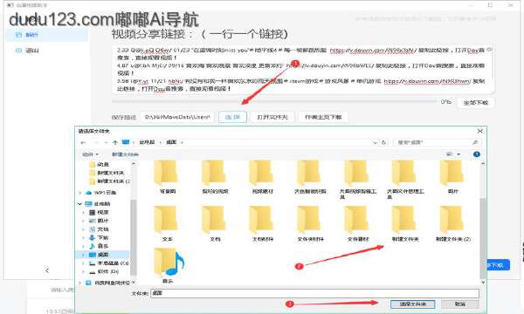Select WPS云盘 in the navigation tree
524x314 pixels.
click(101, 193)
